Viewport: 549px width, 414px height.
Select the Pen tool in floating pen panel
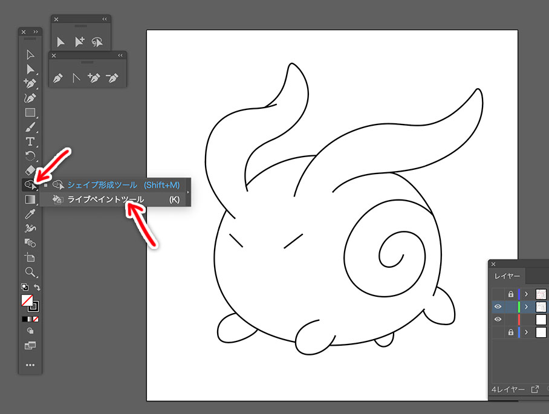click(x=58, y=78)
